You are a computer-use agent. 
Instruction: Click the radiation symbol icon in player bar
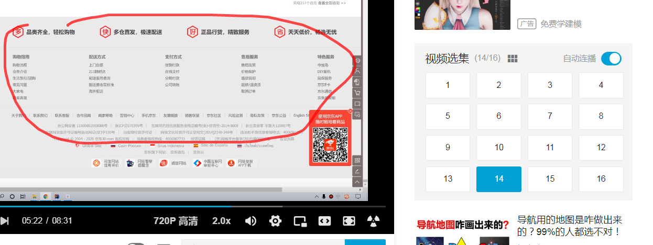pos(373,220)
